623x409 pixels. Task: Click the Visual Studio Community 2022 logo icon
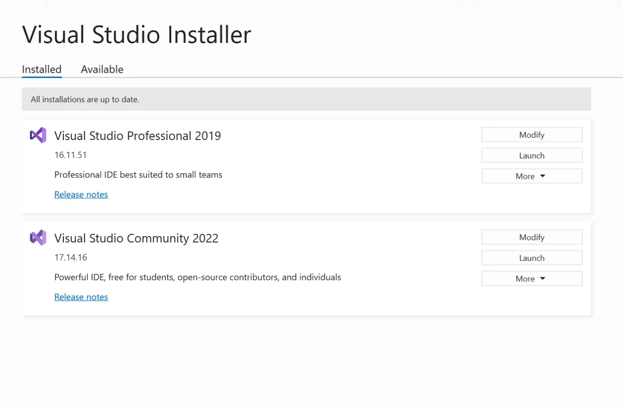pos(38,237)
